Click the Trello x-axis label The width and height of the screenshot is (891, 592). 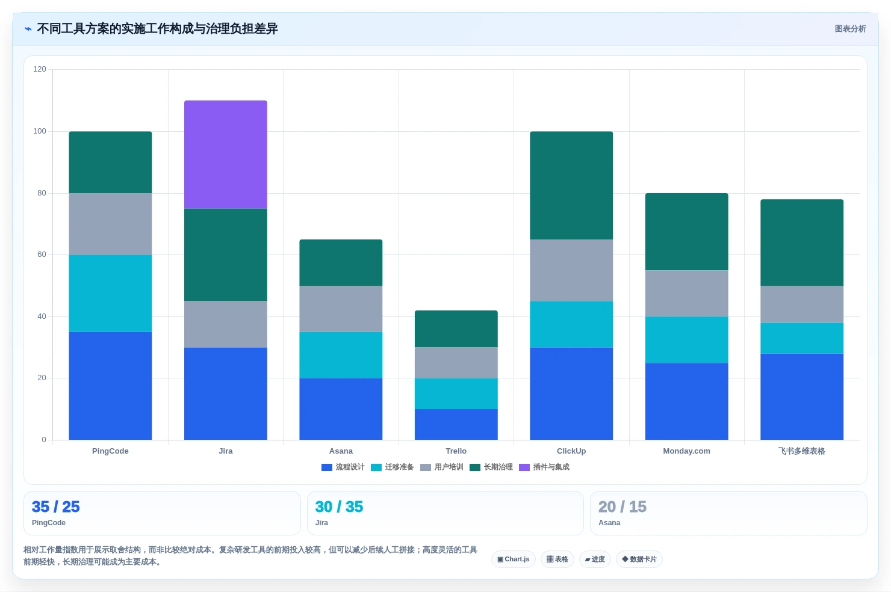(x=456, y=451)
